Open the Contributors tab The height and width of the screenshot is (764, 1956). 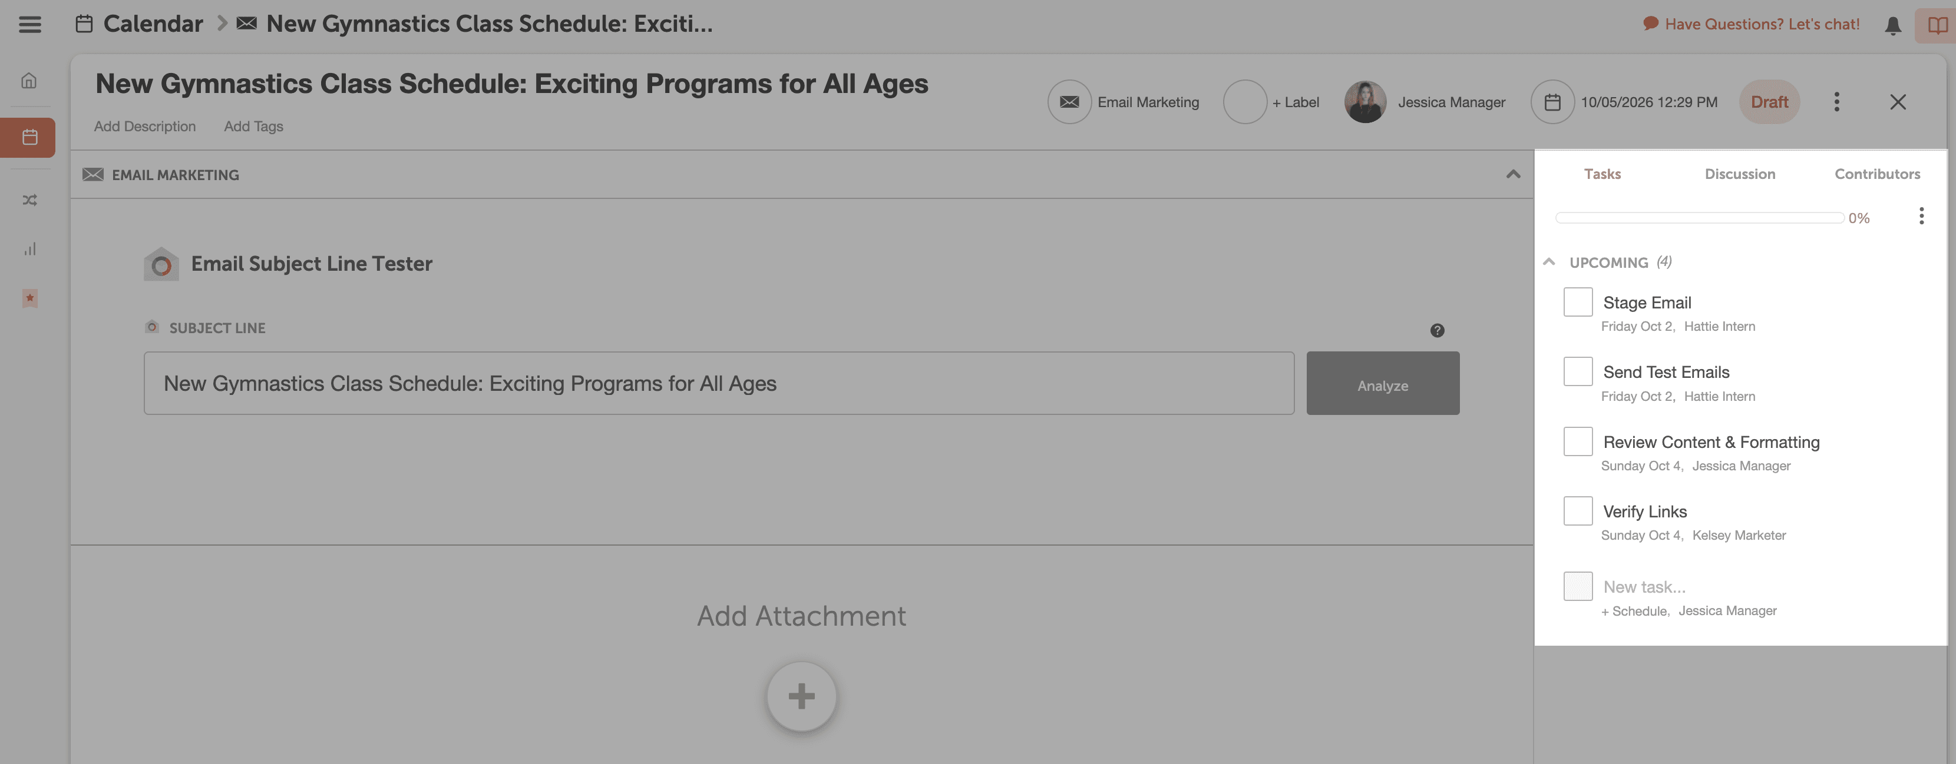tap(1876, 174)
